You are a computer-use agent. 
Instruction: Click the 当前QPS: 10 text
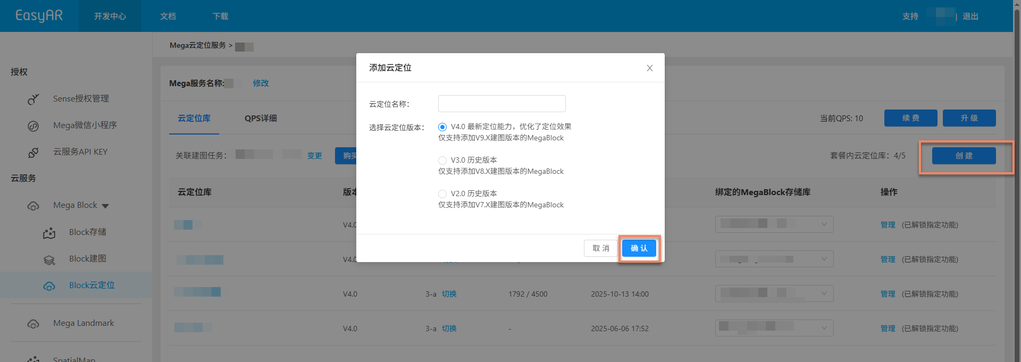841,119
